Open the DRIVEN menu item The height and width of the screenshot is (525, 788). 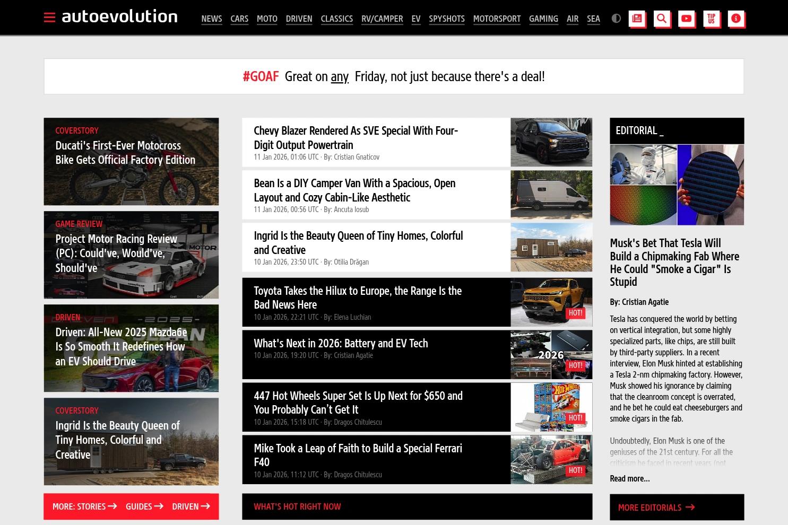coord(299,19)
